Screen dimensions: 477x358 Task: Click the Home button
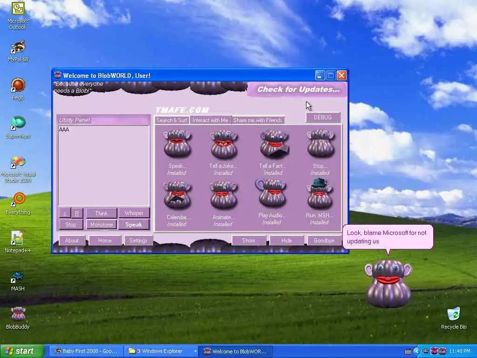pos(105,241)
